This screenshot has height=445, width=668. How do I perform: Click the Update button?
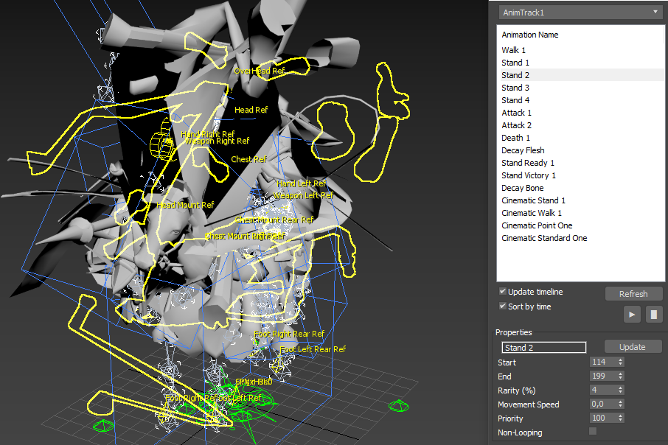coord(632,347)
